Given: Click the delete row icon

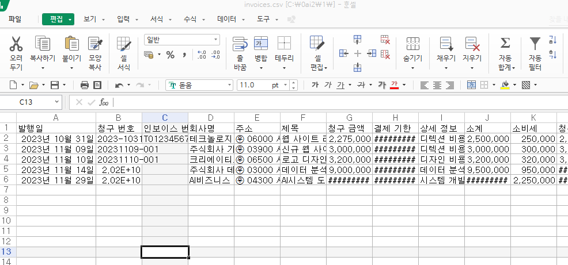Looking at the screenshot, I should (385, 40).
